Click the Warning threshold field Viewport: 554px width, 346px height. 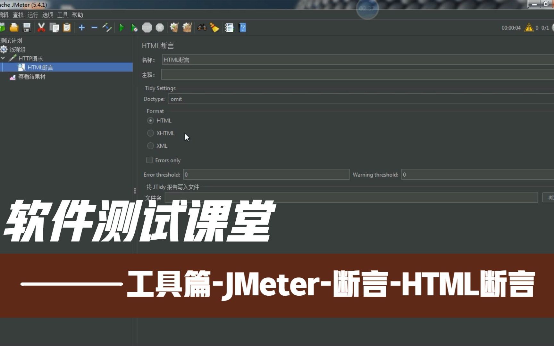478,175
